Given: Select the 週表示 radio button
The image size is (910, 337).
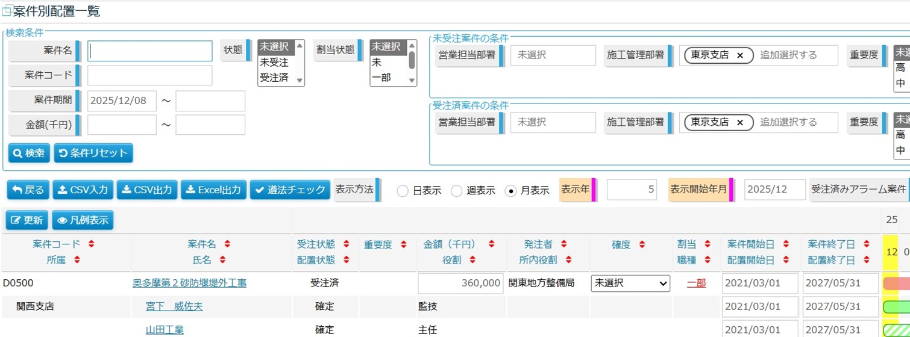Looking at the screenshot, I should [x=457, y=191].
